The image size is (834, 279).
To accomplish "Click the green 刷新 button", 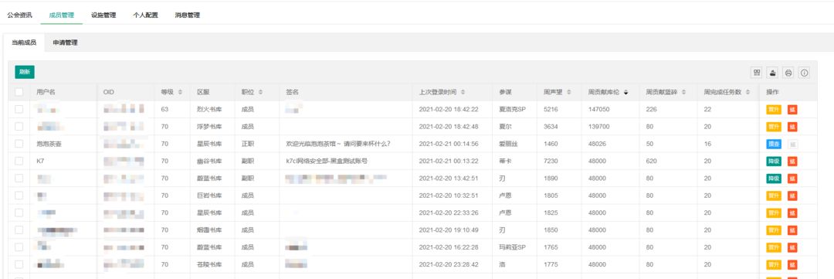I will point(25,72).
